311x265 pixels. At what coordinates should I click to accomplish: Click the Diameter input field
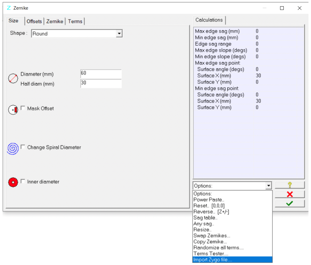click(x=101, y=74)
